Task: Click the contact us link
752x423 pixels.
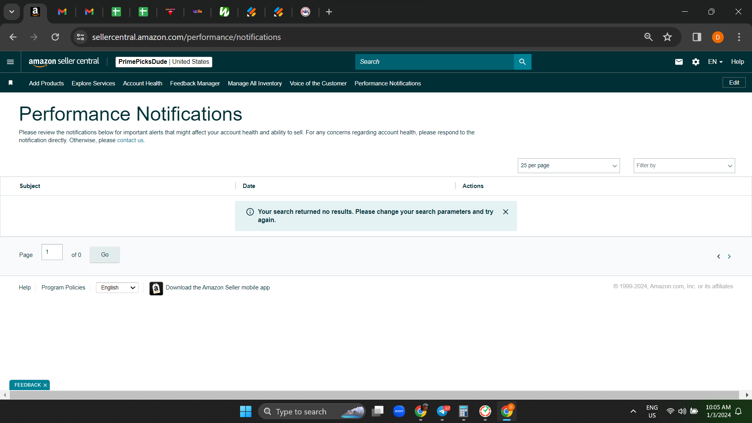Action: 130,141
